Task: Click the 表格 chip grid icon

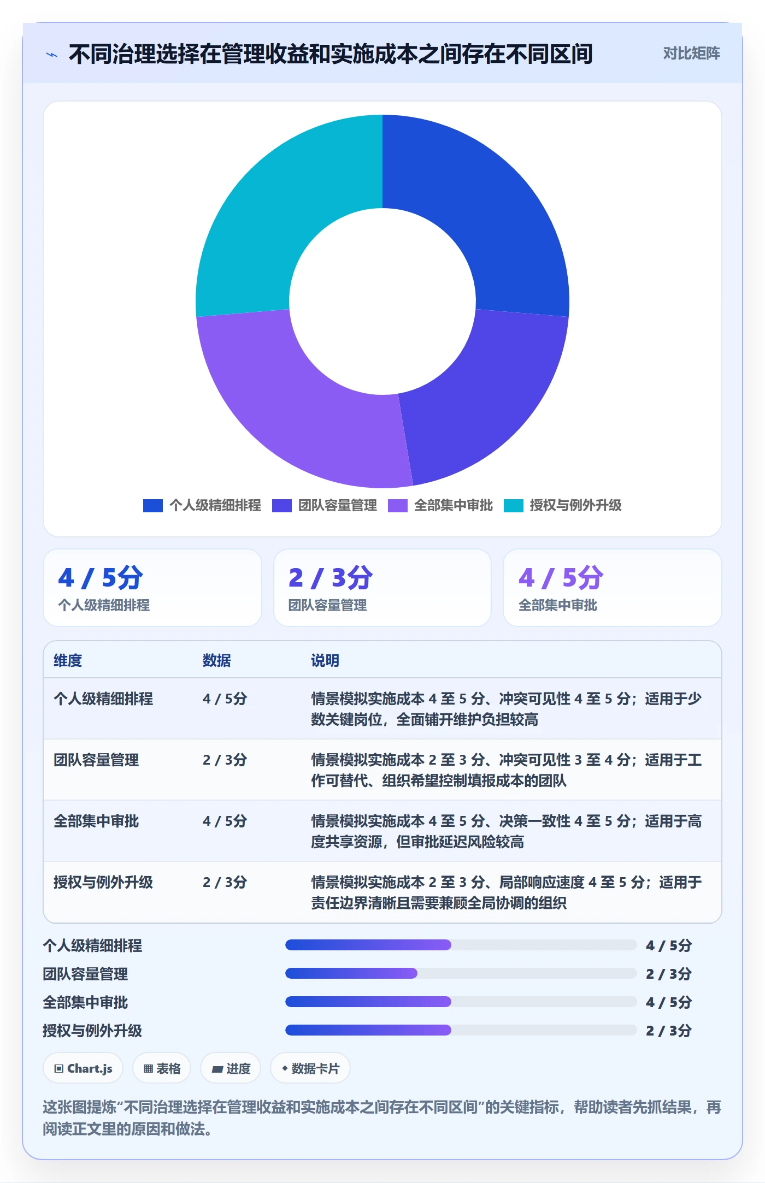Action: tap(148, 1069)
